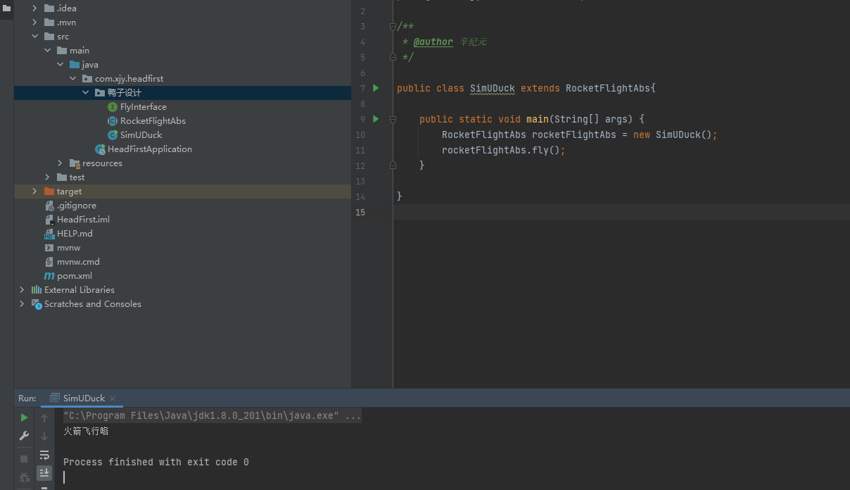Screen dimensions: 850x490
Task: Click the .gitignore file icon
Action: point(49,206)
